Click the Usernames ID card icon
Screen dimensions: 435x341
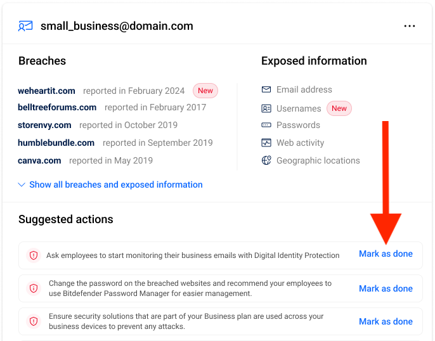pyautogui.click(x=266, y=108)
